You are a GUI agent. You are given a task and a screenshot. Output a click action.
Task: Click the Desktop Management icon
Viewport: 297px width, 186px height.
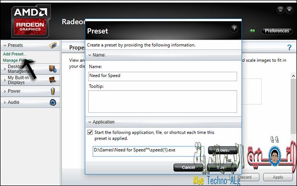click(x=52, y=69)
